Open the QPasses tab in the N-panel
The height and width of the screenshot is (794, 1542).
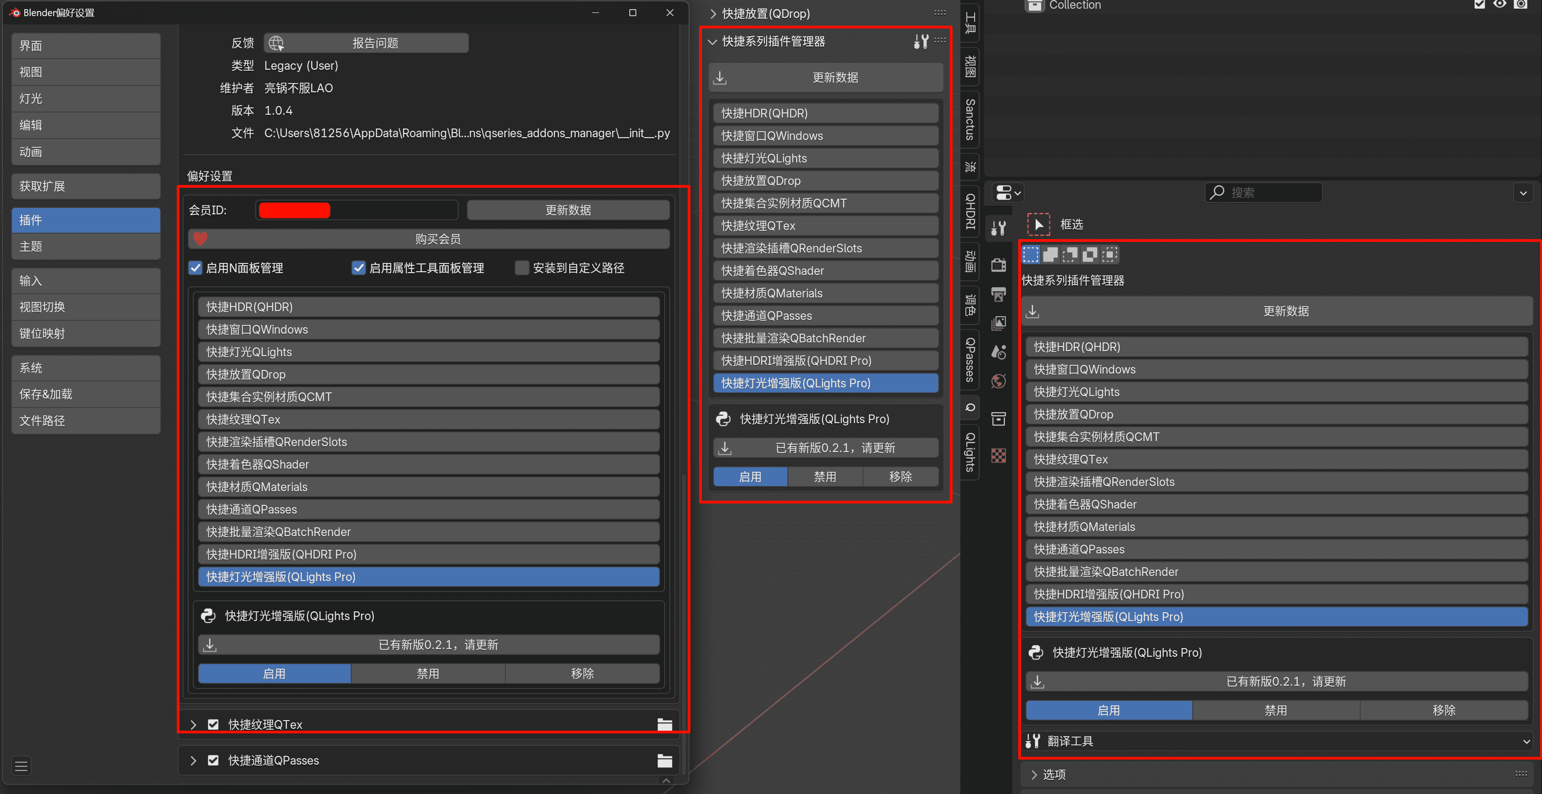coord(970,360)
